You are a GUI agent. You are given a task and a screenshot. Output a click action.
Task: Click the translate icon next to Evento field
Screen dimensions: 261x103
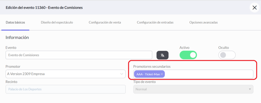click(x=162, y=55)
